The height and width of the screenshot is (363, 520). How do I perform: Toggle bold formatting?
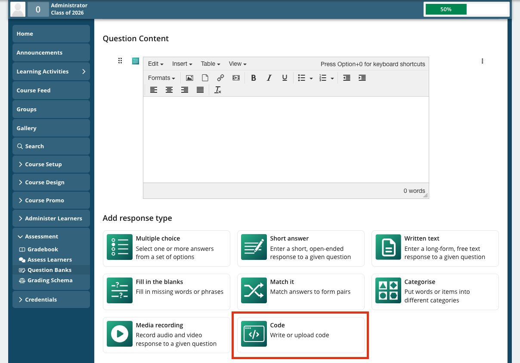(x=254, y=78)
